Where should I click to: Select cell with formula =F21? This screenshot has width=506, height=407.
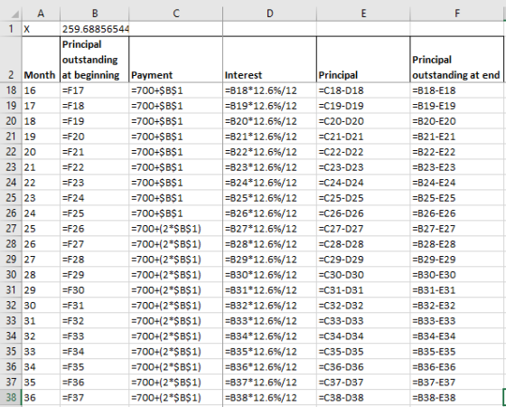point(95,152)
